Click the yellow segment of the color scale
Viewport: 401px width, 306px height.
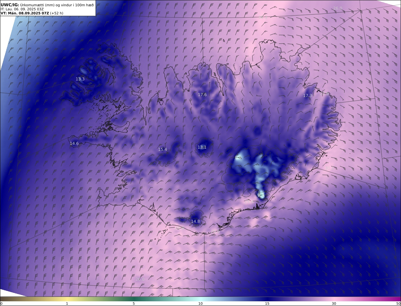[67, 299]
